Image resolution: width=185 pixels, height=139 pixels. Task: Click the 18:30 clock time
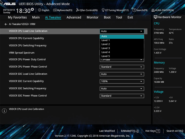click(23, 11)
